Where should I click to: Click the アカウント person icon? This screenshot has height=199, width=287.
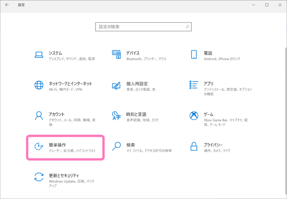tap(39, 116)
